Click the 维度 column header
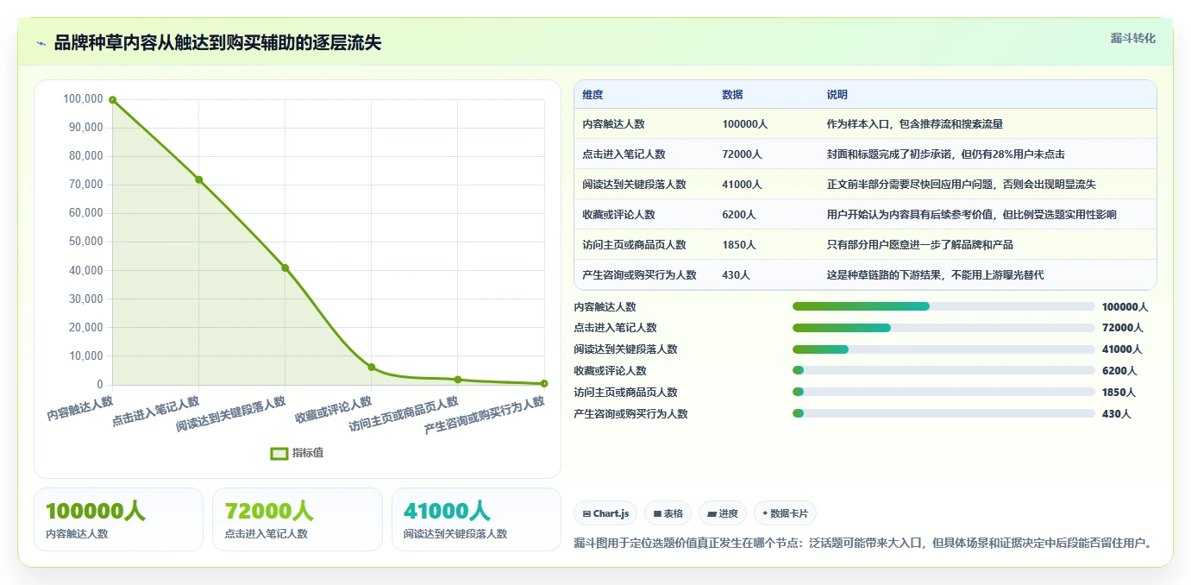Screen dimensions: 1191x585 coord(593,95)
